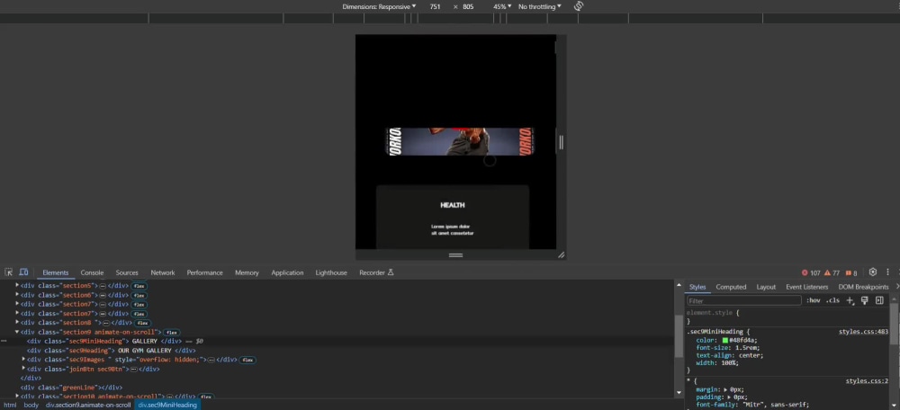Click the rotate device orientation icon
900x410 pixels.
pyautogui.click(x=579, y=6)
